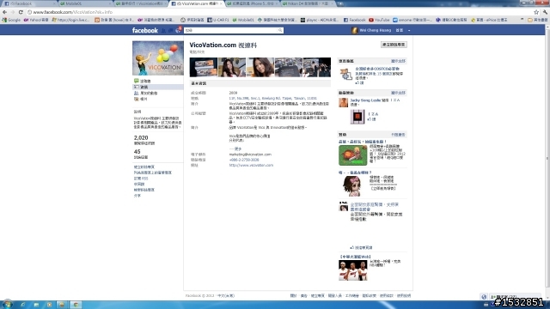Screen dimensions: 550x309
Task: Open the Google bookmark
Action: pyautogui.click(x=11, y=20)
